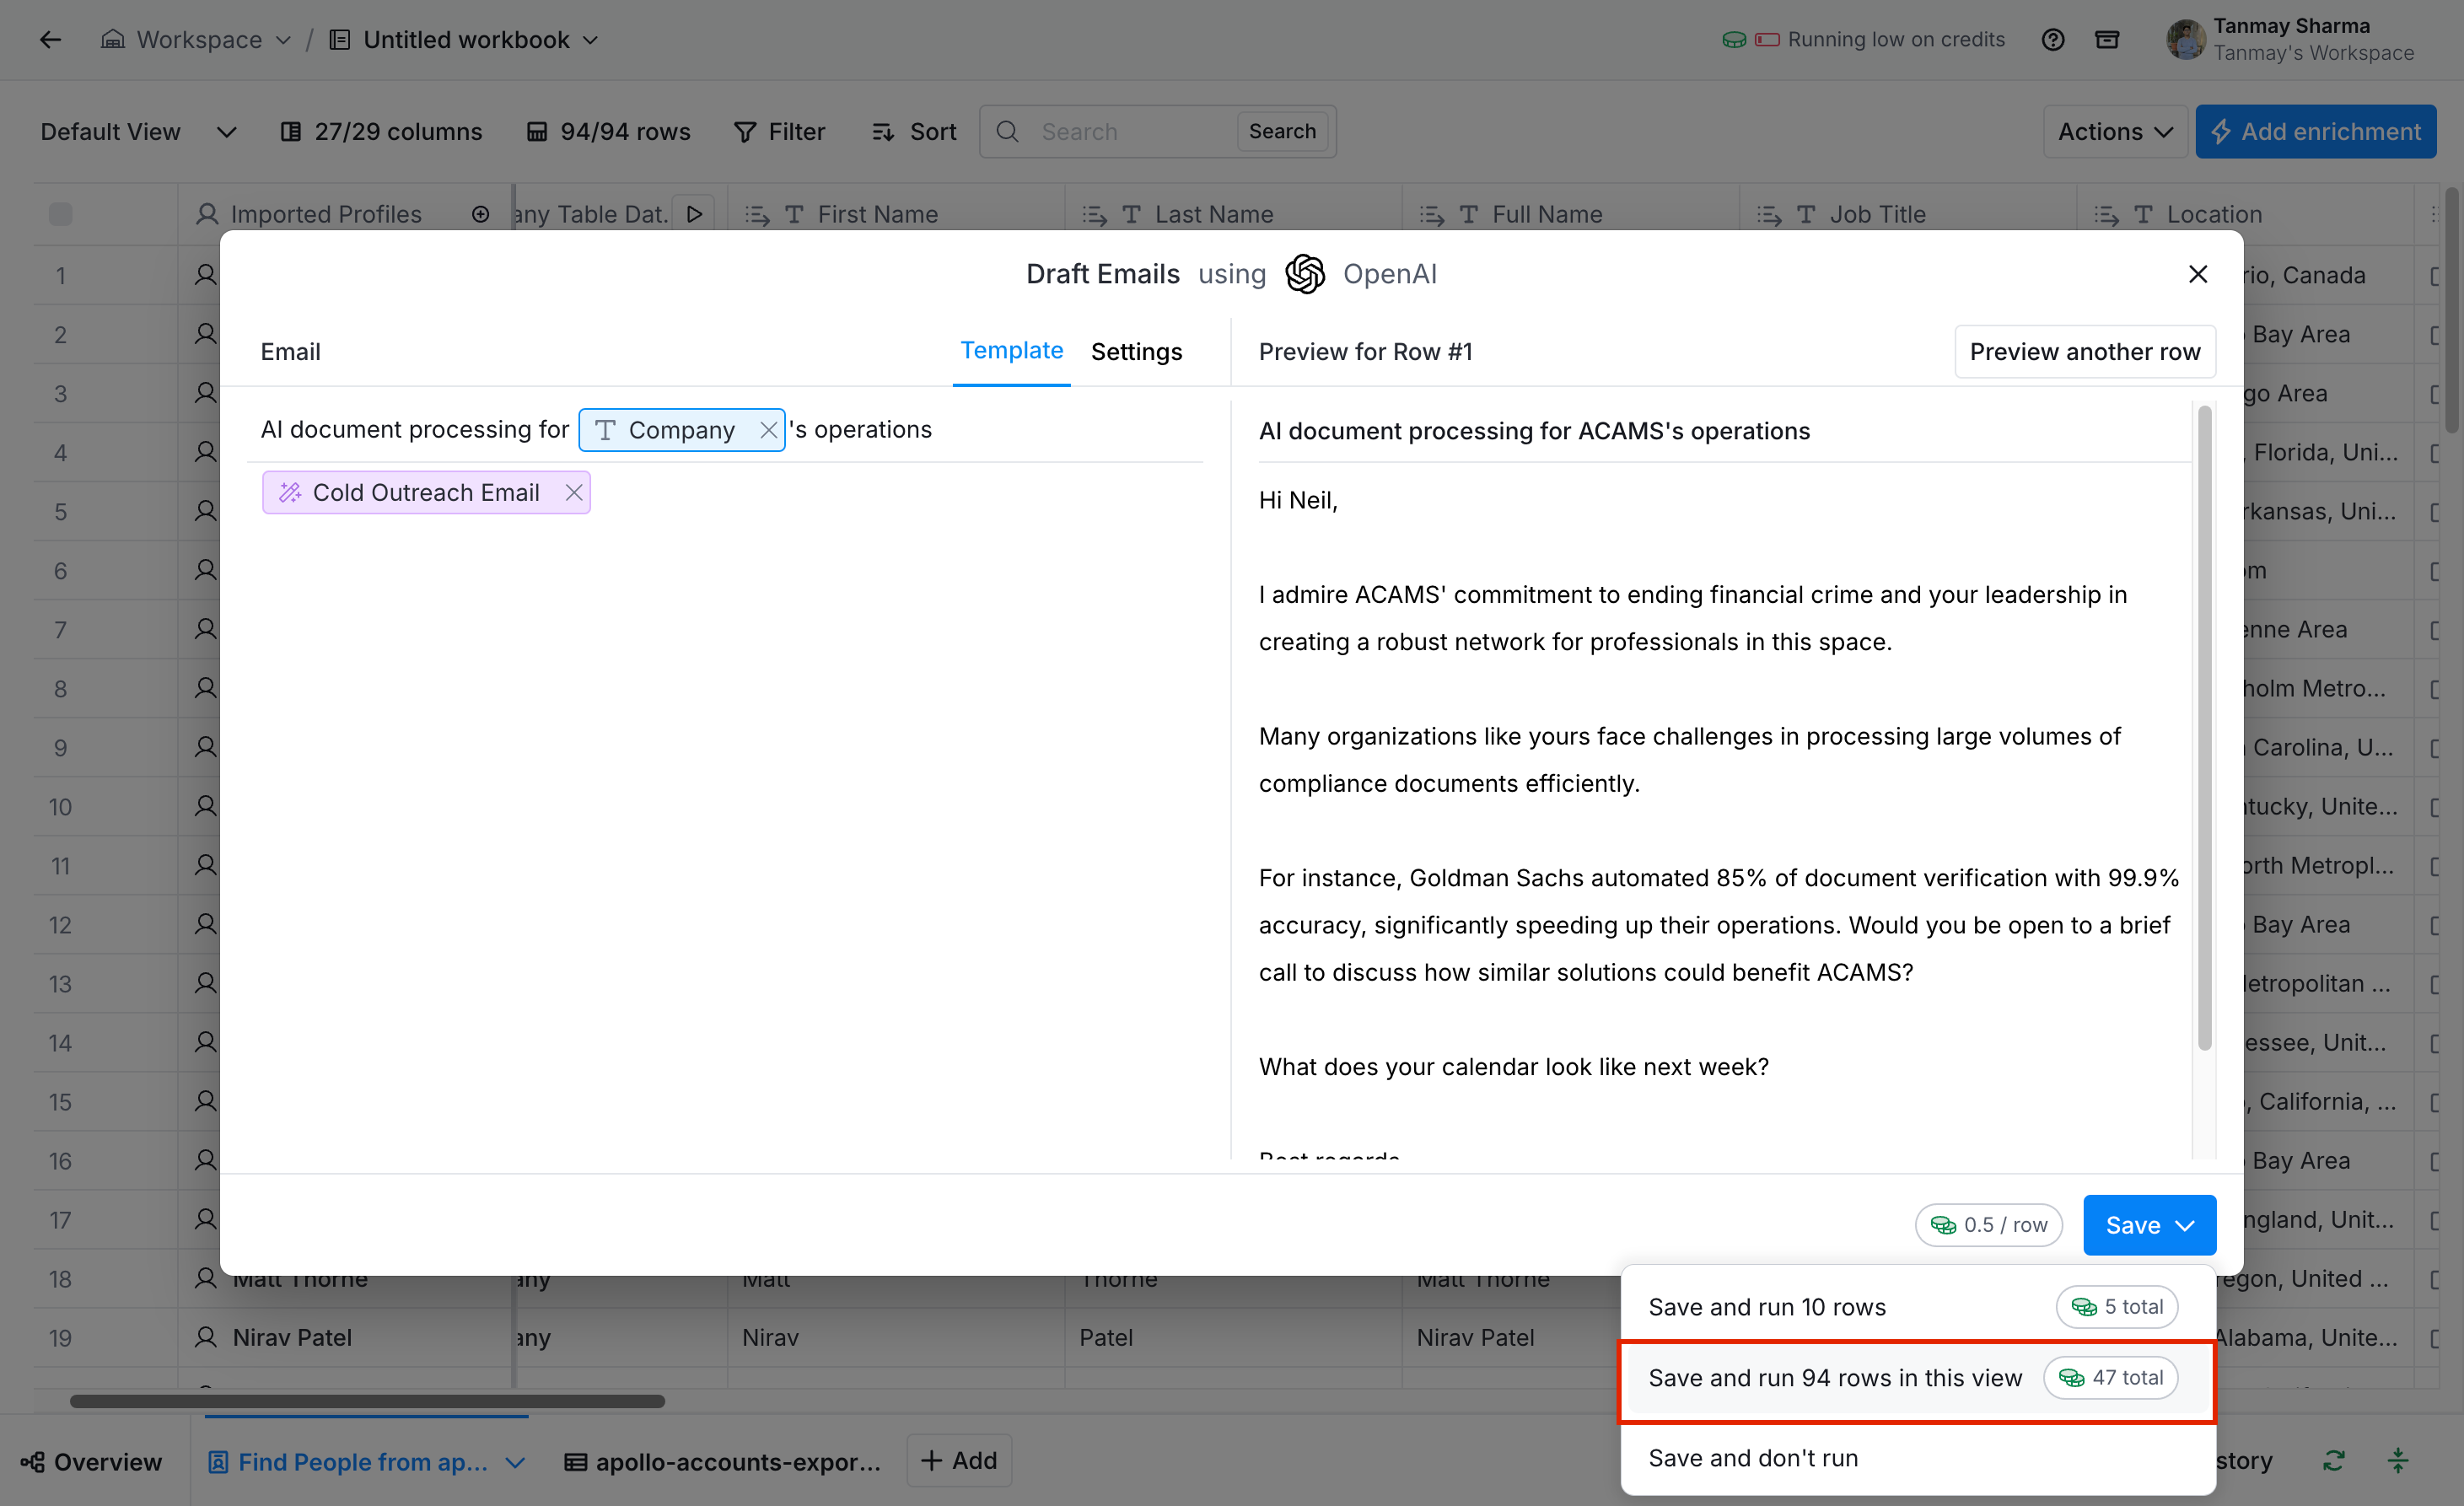This screenshot has height=1506, width=2464.
Task: Click the plus icon in Imported Profiles header
Action: [481, 215]
